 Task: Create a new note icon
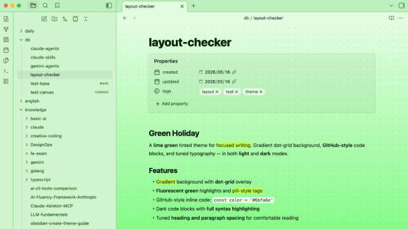tap(44, 18)
